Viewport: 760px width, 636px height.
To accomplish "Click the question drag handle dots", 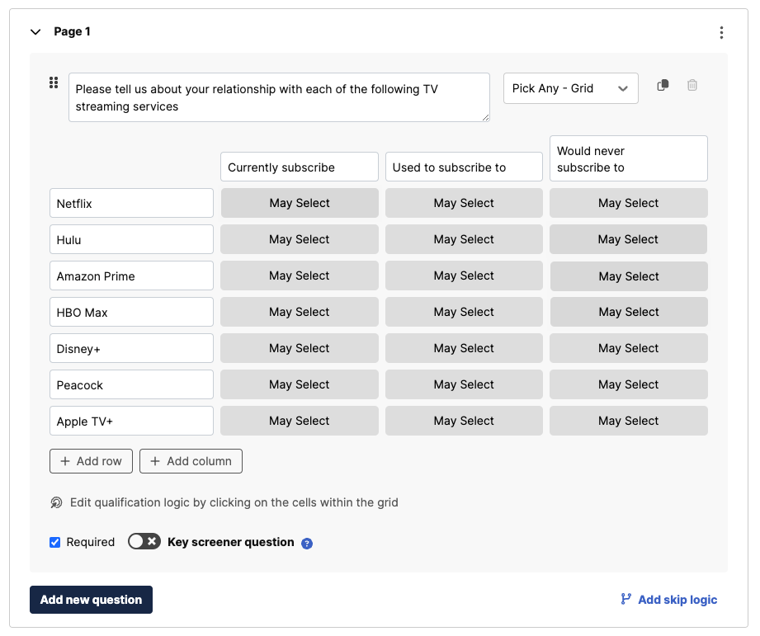I will (x=54, y=82).
